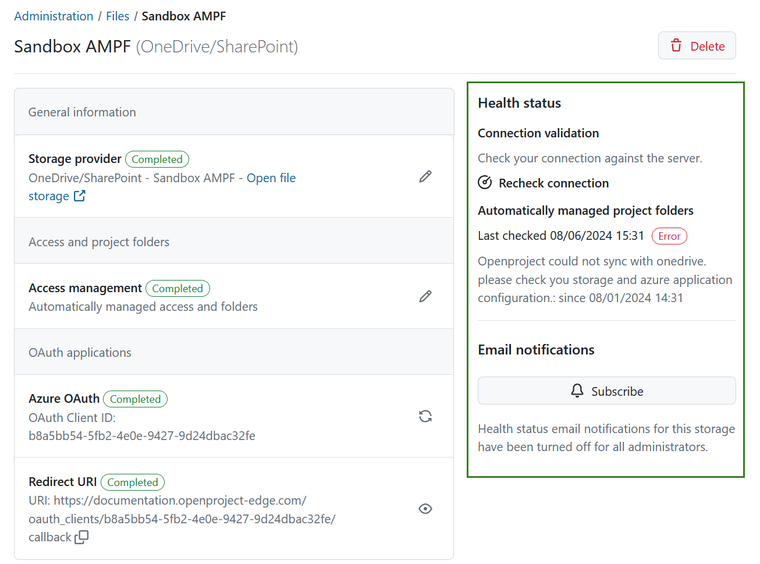Click the red Error status badge
Image resolution: width=760 pixels, height=564 pixels.
[669, 236]
